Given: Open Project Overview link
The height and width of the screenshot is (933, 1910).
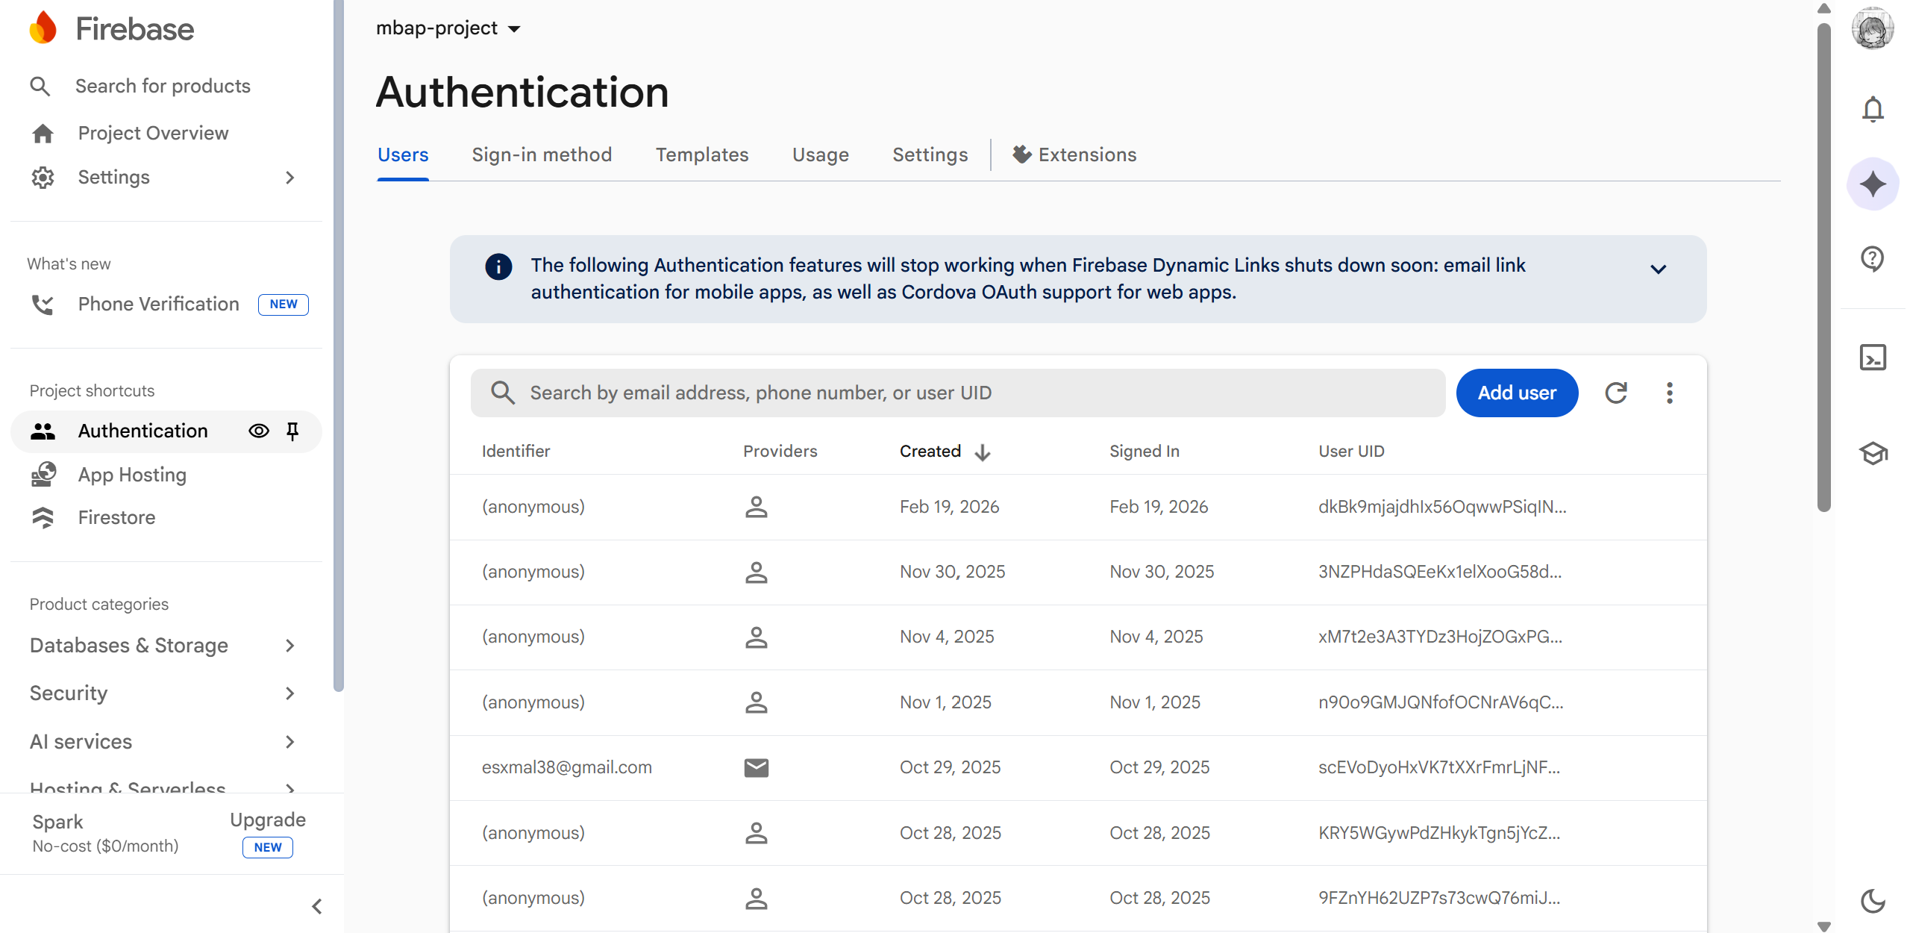Looking at the screenshot, I should coord(153,134).
